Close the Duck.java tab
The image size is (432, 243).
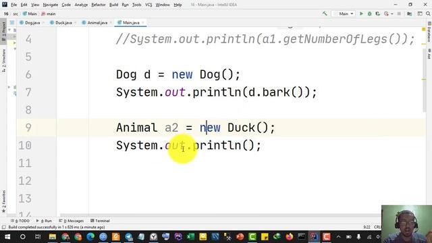[x=75, y=22]
